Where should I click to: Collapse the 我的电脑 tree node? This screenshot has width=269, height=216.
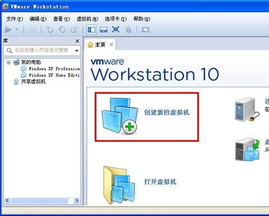(x=8, y=62)
